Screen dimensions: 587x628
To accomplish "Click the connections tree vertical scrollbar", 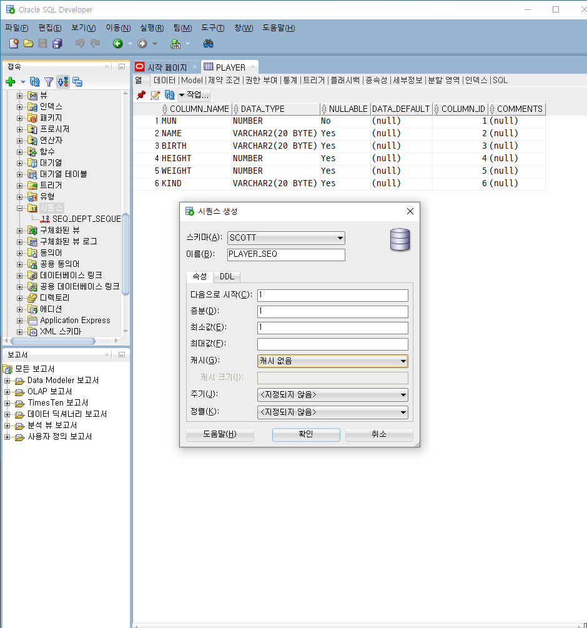I will tap(126, 254).
